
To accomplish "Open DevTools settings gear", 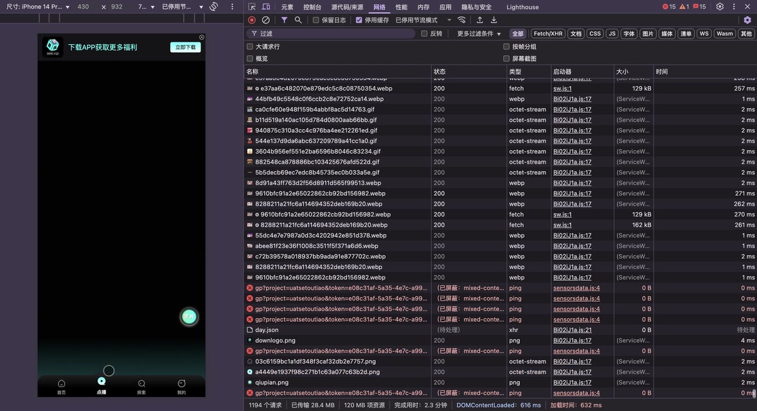I will [720, 6].
